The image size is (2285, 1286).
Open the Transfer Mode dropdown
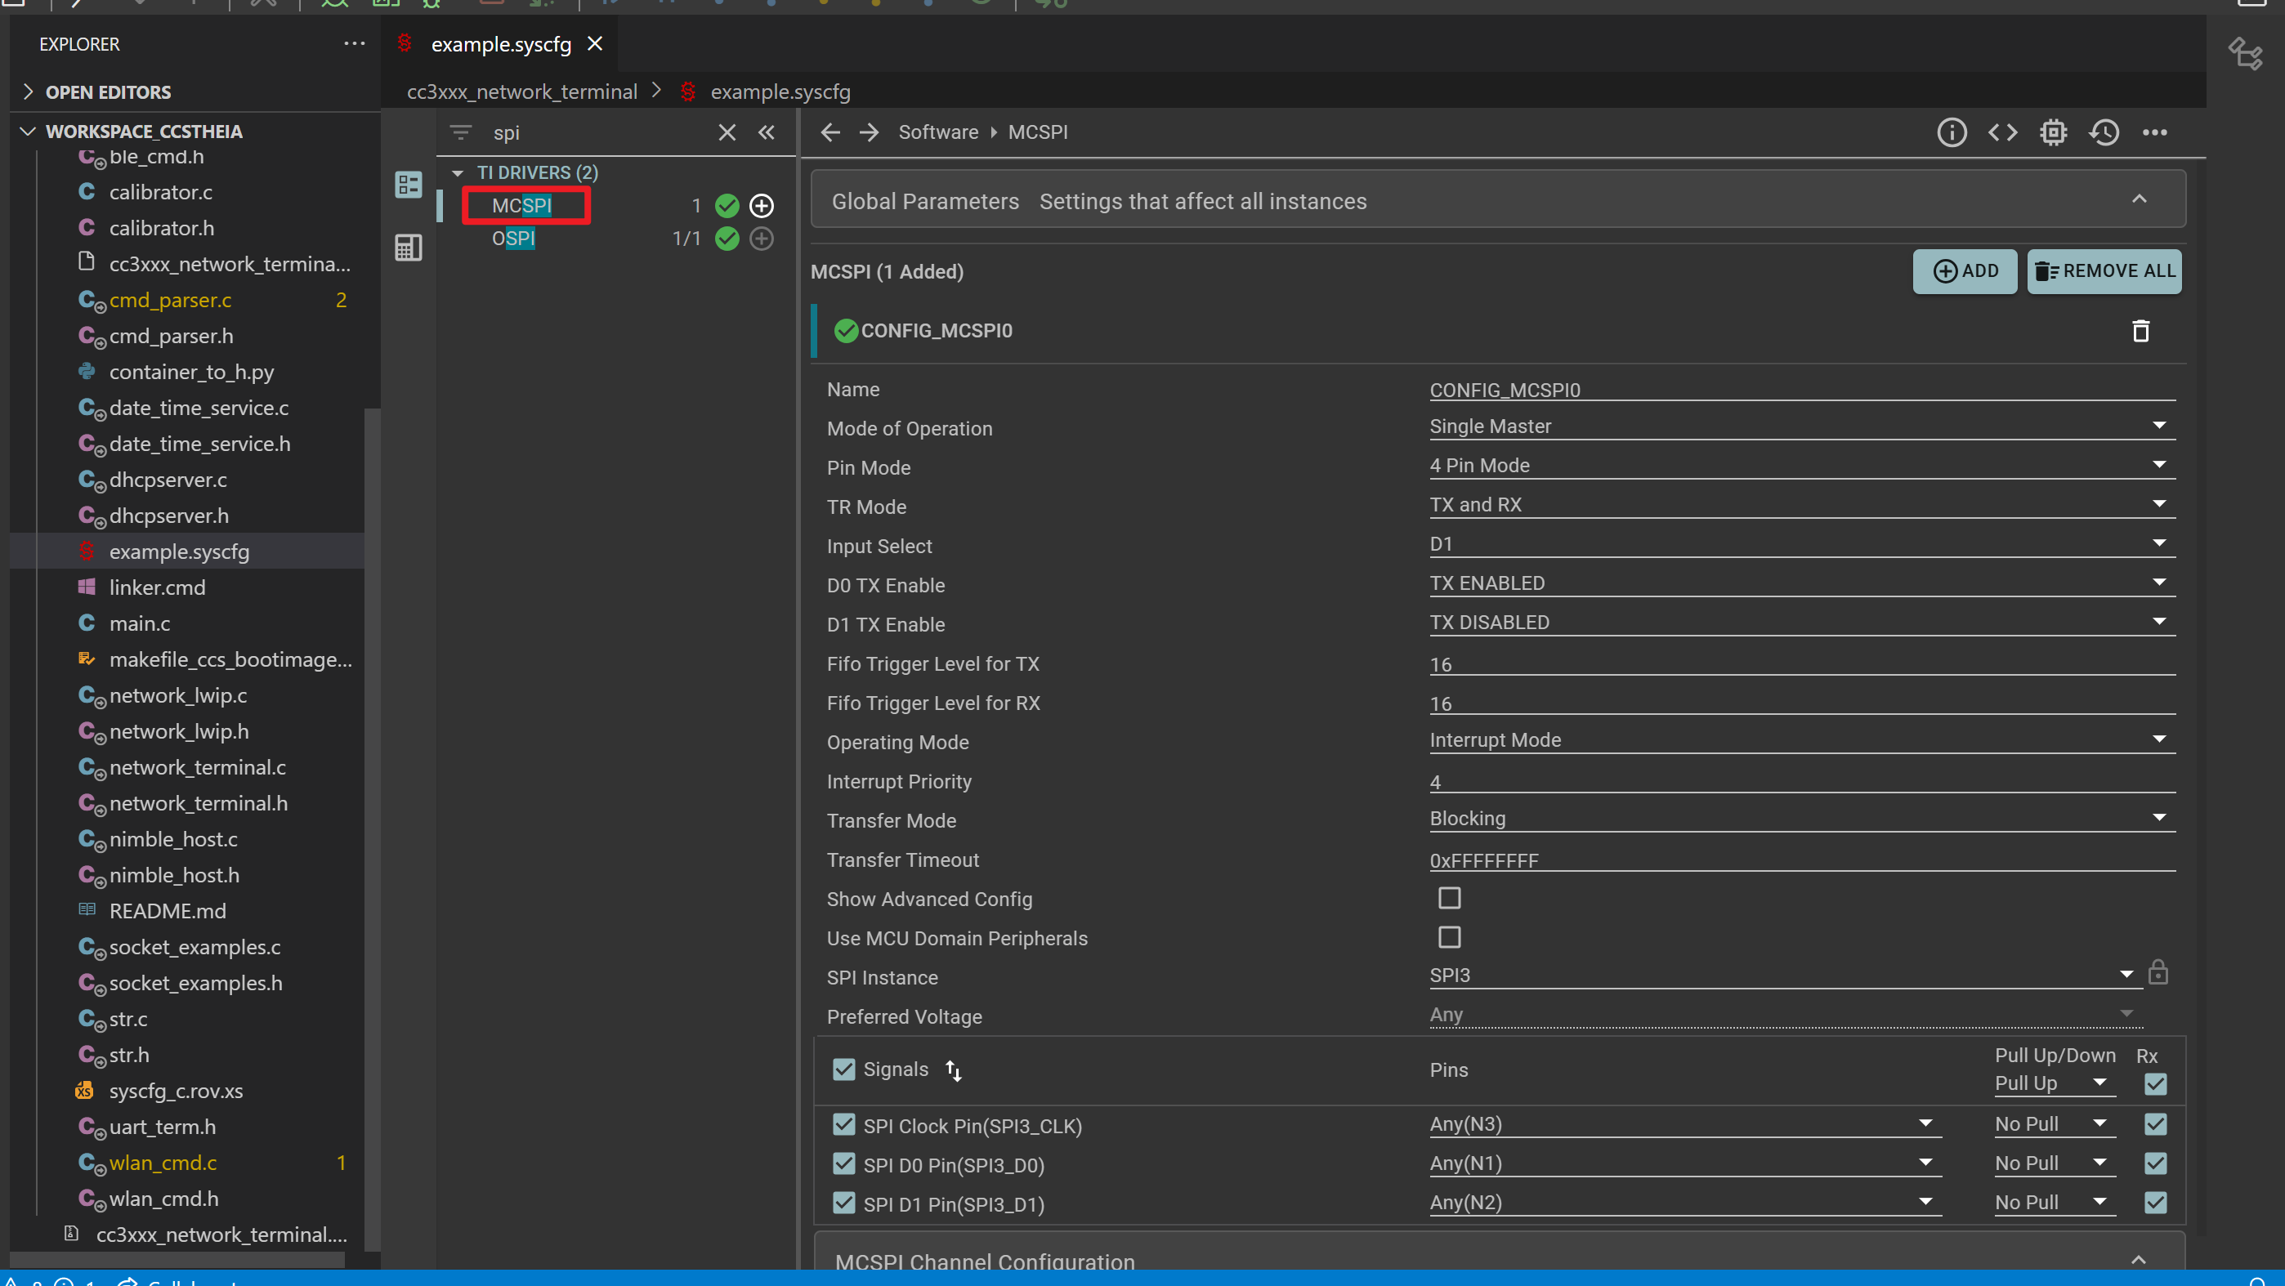[1801, 819]
